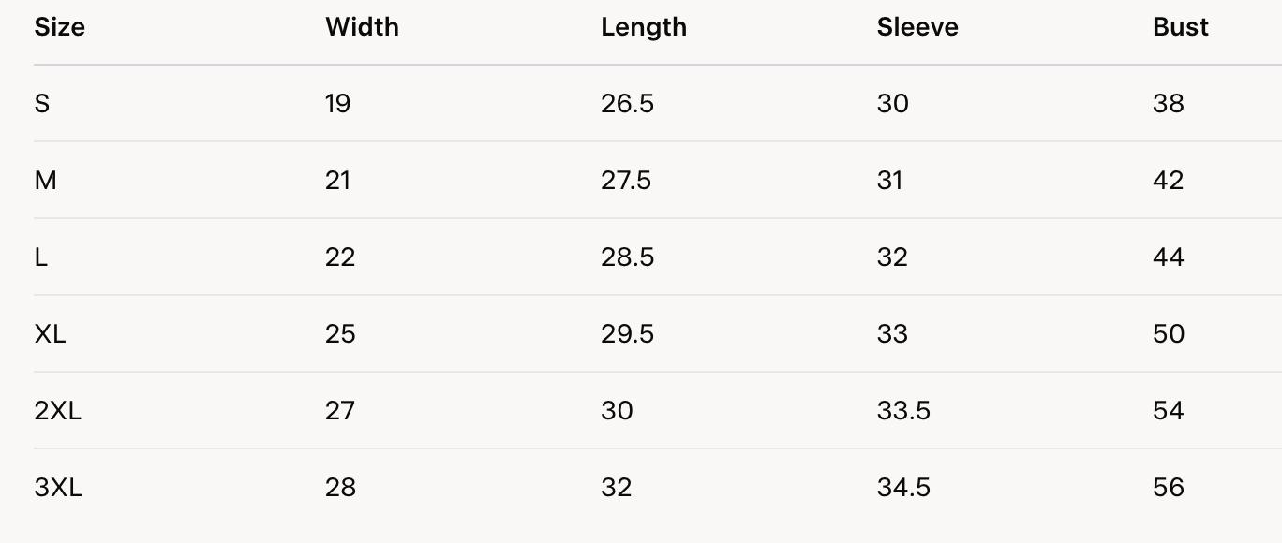Image resolution: width=1282 pixels, height=543 pixels.
Task: Click length value 26.5 in S row
Action: click(x=627, y=104)
